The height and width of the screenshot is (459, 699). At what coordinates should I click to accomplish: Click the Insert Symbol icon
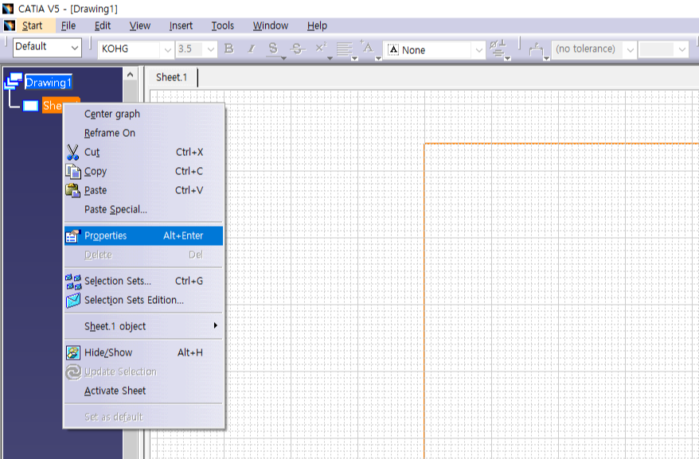coord(498,49)
